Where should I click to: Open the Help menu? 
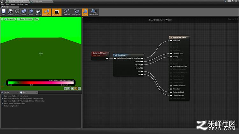[27, 4]
